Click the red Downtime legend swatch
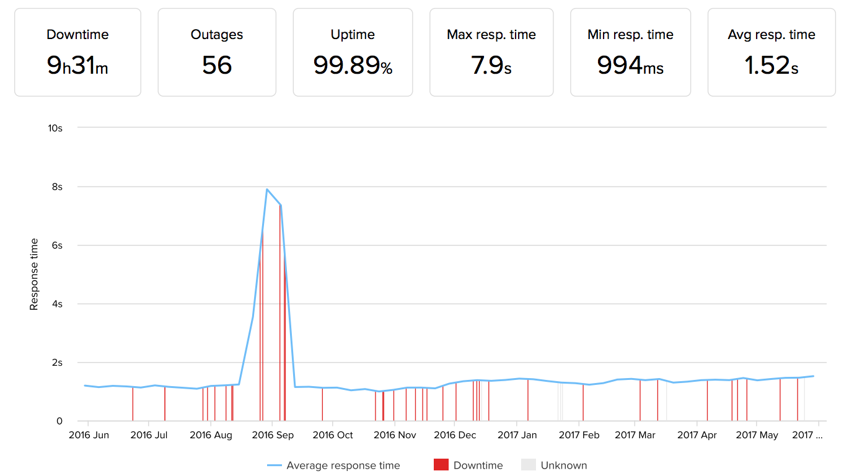Screen dimensions: 844x476 (441, 465)
